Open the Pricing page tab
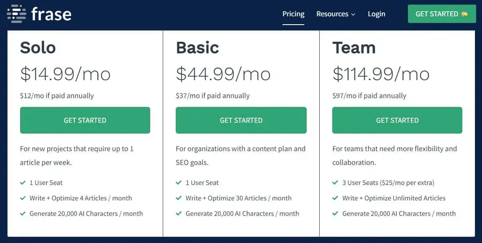Viewport: 482px width, 243px height. 293,14
